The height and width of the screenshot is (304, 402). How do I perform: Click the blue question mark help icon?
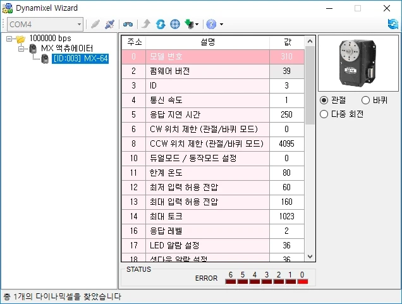[x=210, y=24]
